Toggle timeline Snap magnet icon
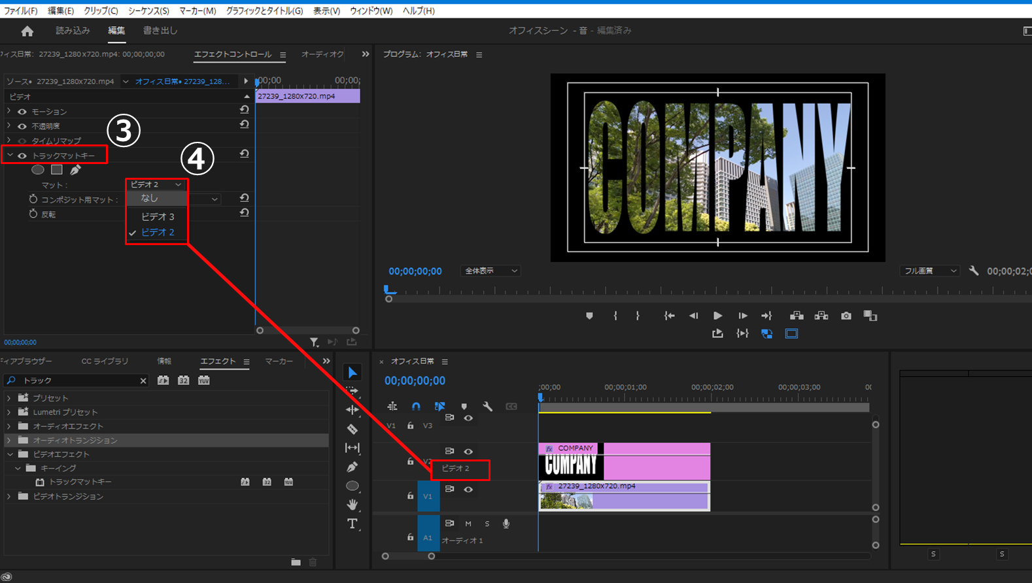The image size is (1032, 583). (416, 407)
